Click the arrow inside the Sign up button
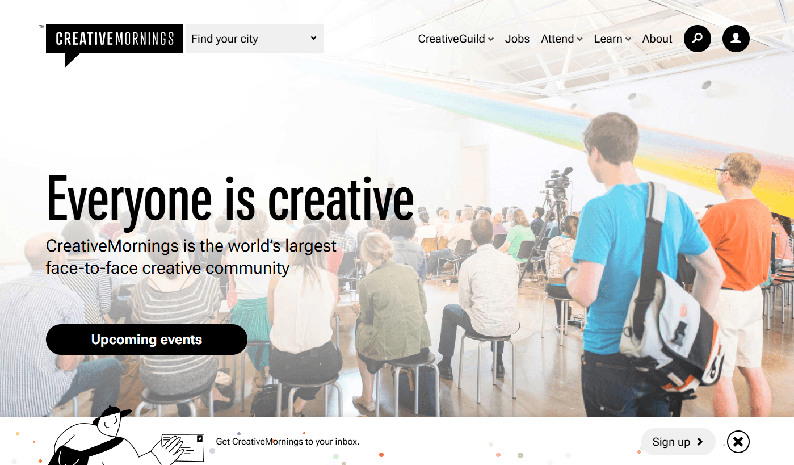 click(700, 442)
